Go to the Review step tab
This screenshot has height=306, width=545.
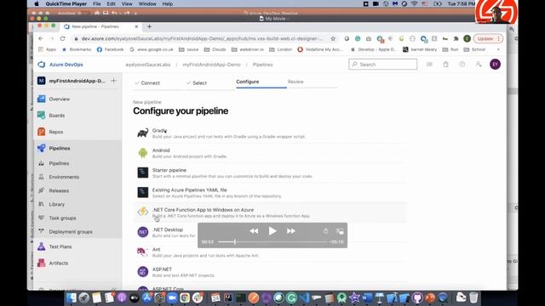[x=295, y=82]
